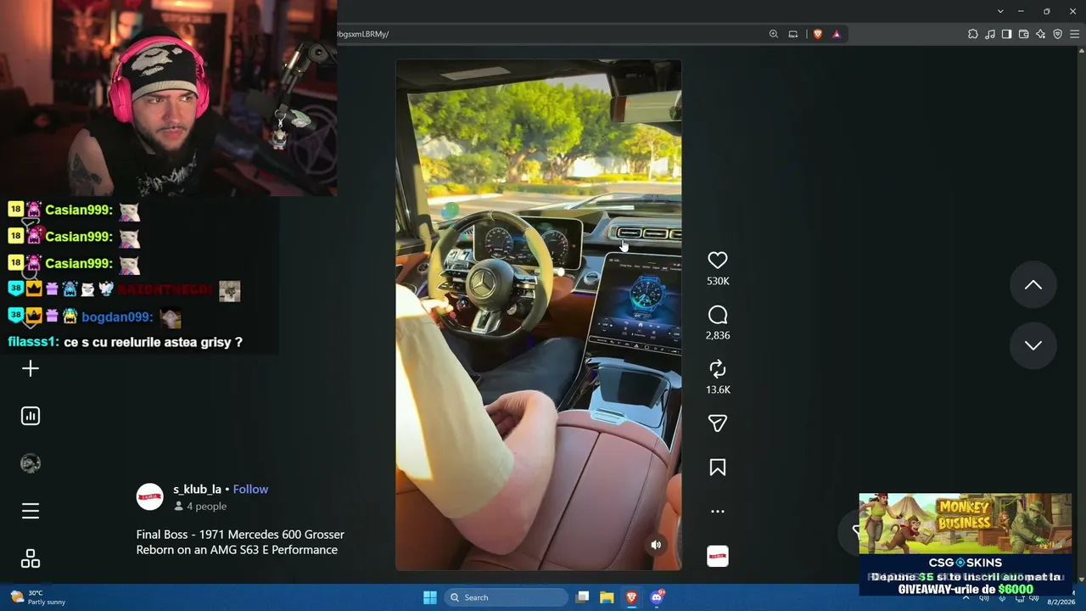
Task: Open the browser Extensions puzzle icon
Action: coord(973,34)
